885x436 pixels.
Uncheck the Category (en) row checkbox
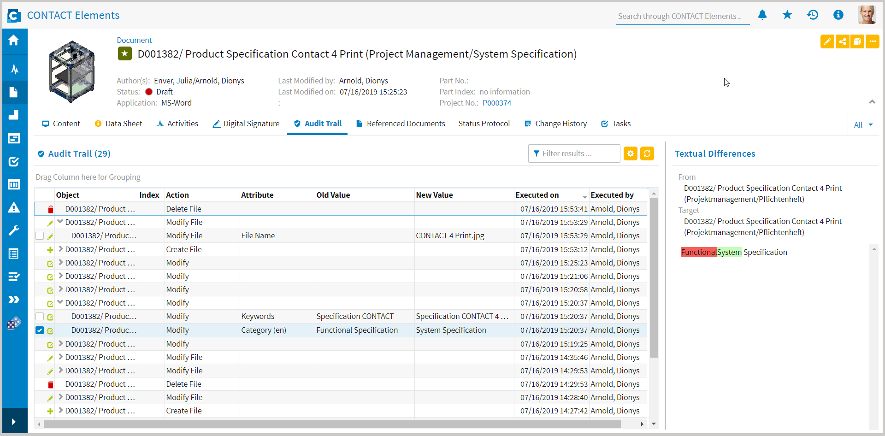pos(40,330)
